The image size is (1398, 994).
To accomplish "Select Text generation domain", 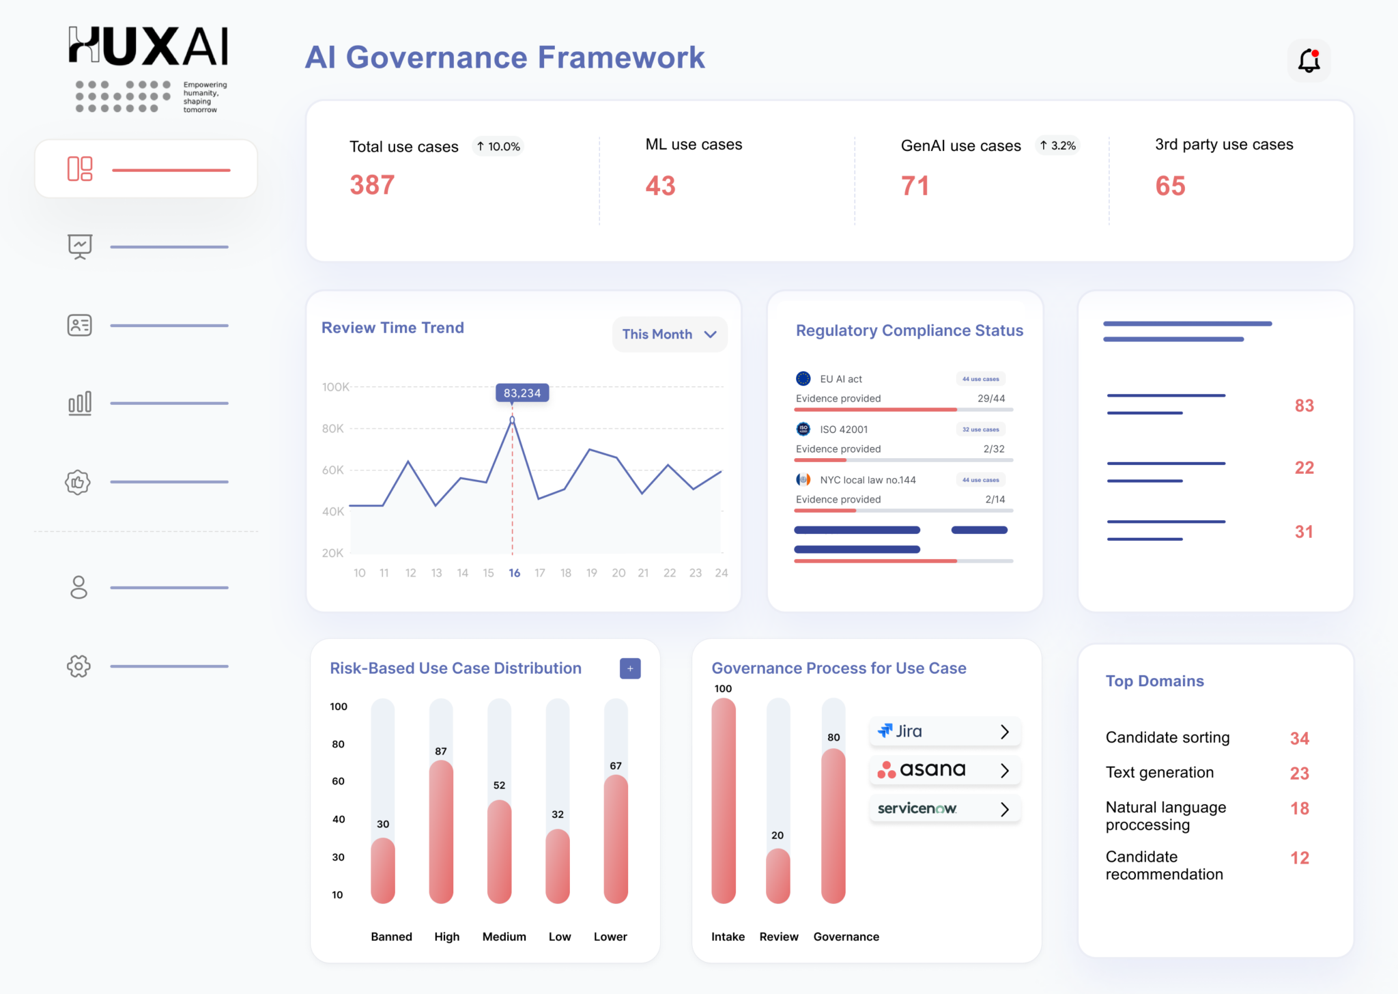I will click(1159, 772).
